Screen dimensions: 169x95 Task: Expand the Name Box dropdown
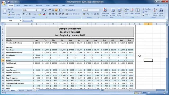click(21, 21)
